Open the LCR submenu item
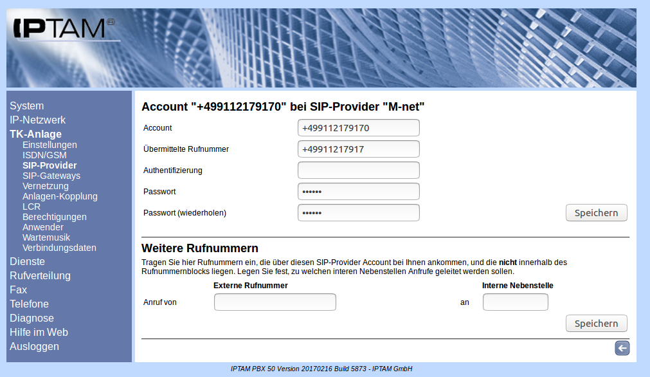Image resolution: width=650 pixels, height=377 pixels. [x=32, y=207]
